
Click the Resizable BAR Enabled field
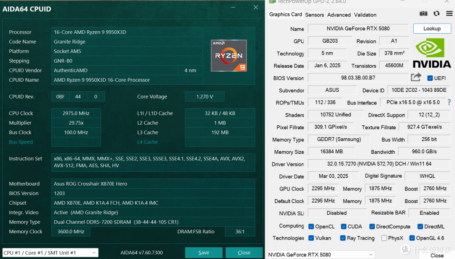429,213
